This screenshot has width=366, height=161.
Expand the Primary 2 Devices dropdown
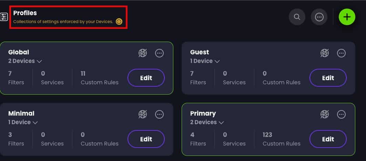[207, 122]
